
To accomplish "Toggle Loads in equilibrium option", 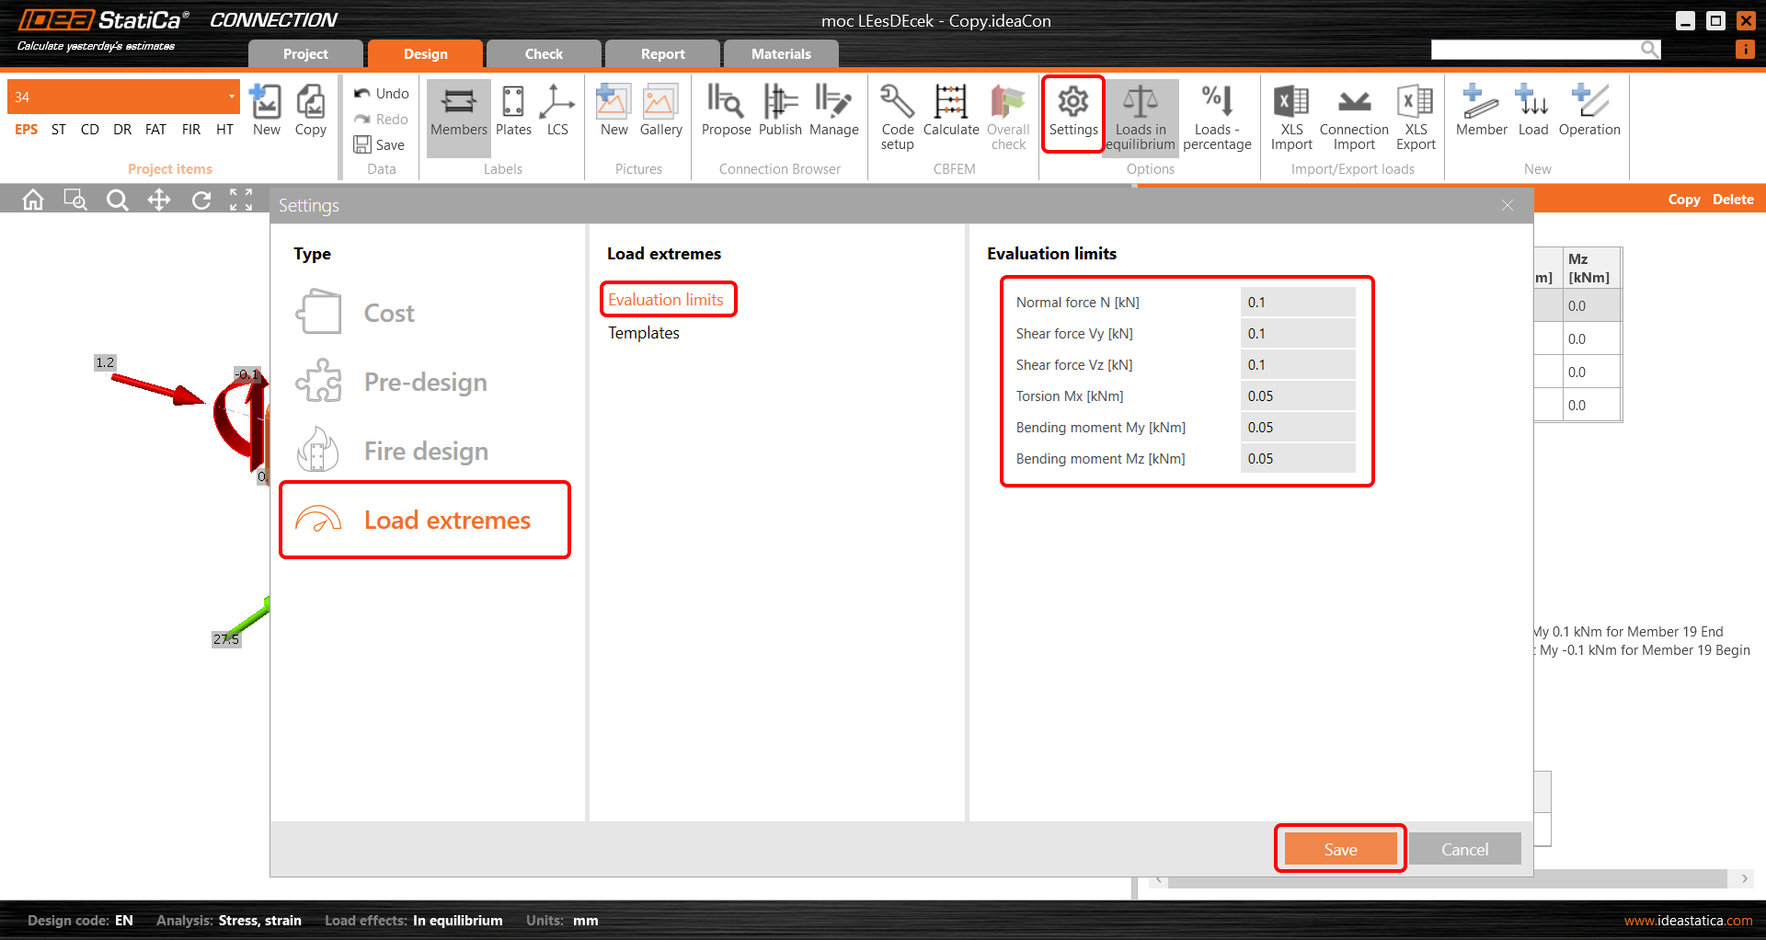I will (1141, 115).
